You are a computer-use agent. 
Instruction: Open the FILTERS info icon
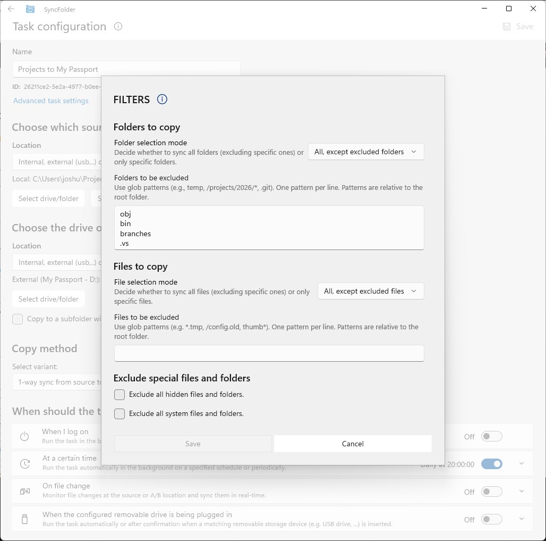(162, 99)
